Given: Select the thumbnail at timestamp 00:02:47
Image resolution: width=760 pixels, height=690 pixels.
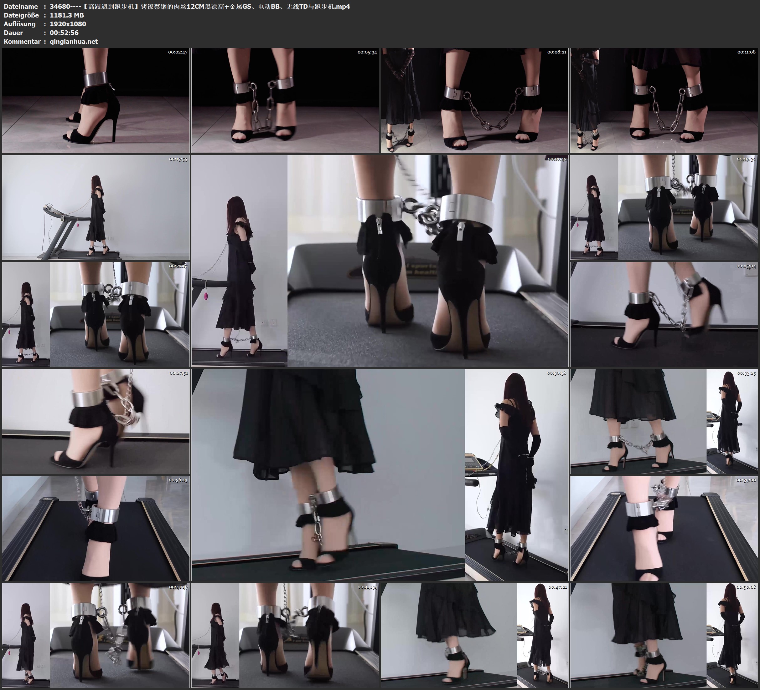Looking at the screenshot, I should tap(96, 101).
